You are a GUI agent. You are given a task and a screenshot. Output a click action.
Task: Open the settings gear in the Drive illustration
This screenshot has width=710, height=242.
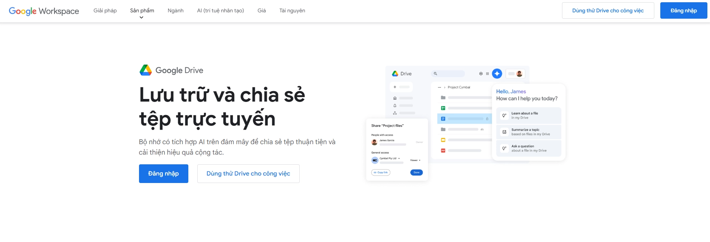[x=481, y=74]
